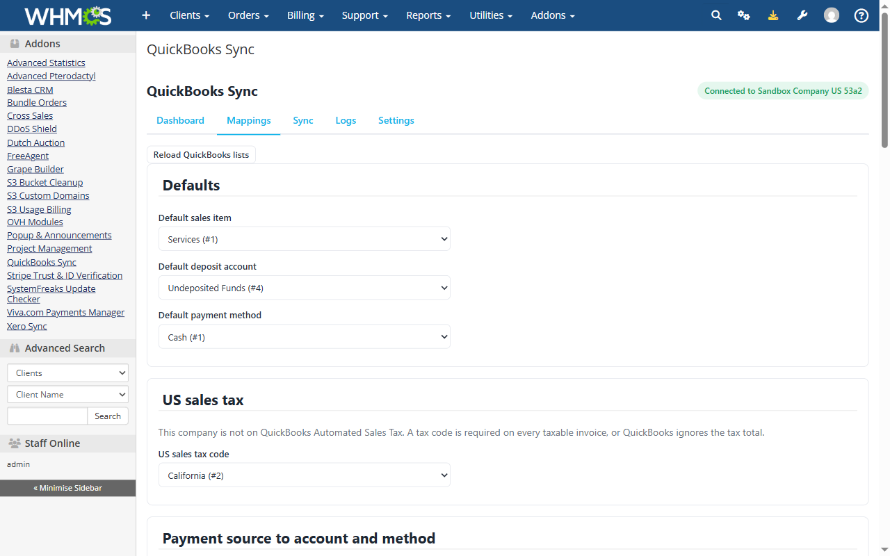890x556 pixels.
Task: Switch to the Sync tab
Action: point(303,120)
